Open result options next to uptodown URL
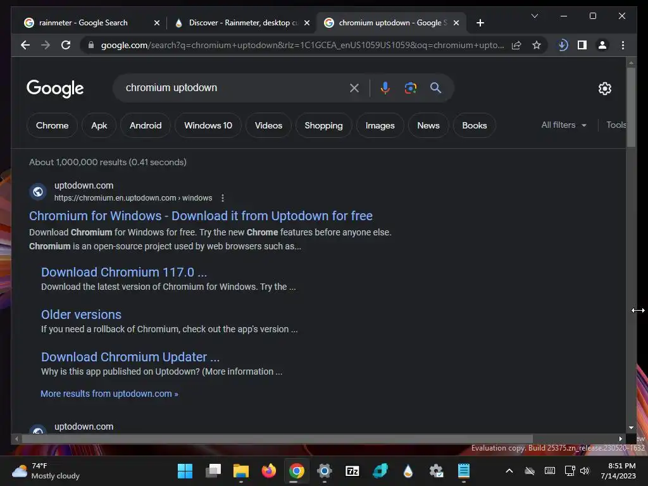Viewport: 648px width, 486px height. pyautogui.click(x=223, y=198)
